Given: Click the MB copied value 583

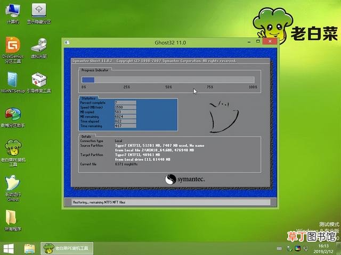Looking at the screenshot, I should [125, 112].
